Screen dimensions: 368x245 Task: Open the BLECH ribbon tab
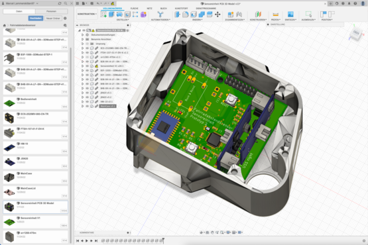(164, 9)
